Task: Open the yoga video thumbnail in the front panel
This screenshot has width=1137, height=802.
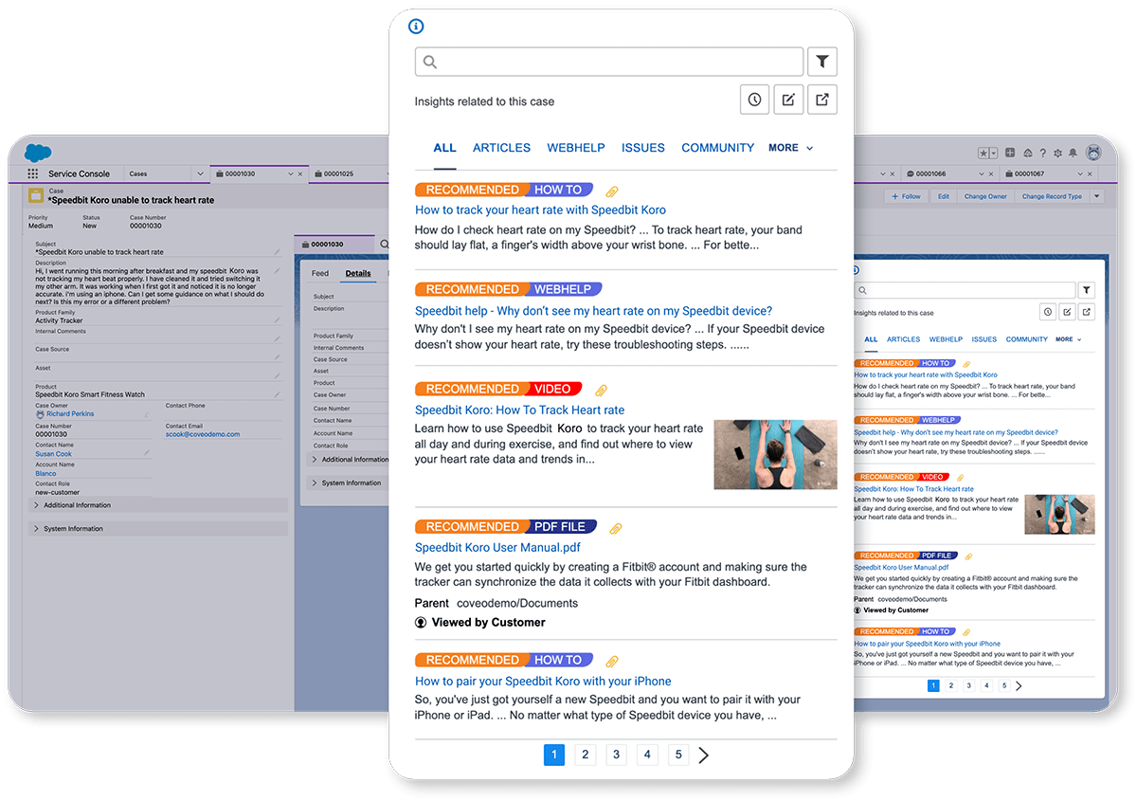Action: [775, 454]
